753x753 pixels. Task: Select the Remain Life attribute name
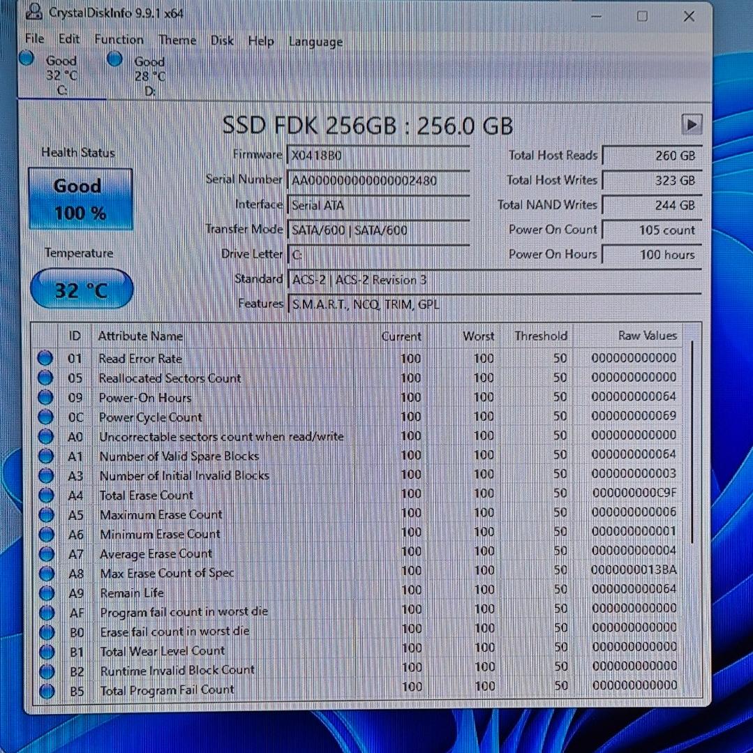(x=132, y=592)
